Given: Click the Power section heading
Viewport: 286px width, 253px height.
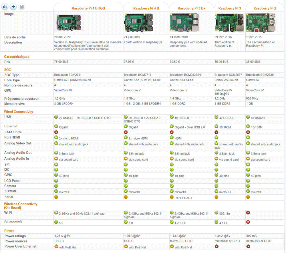Looking at the screenshot, I should tap(9, 231).
